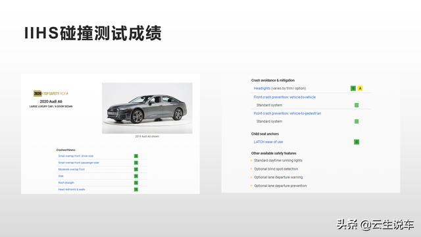Open the Head restraints & seats link
Screen dimensions: 421x237
[72, 190]
